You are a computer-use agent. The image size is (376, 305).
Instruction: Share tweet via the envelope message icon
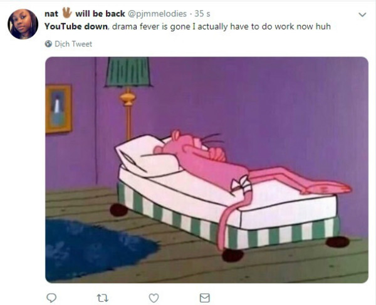[x=204, y=298]
